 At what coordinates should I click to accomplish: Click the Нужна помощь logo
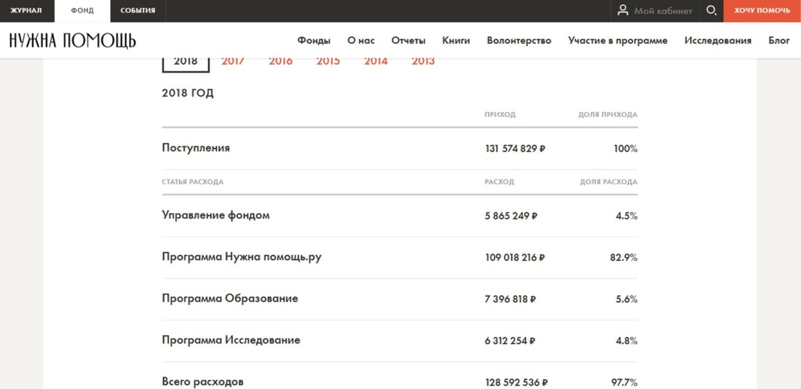click(73, 41)
